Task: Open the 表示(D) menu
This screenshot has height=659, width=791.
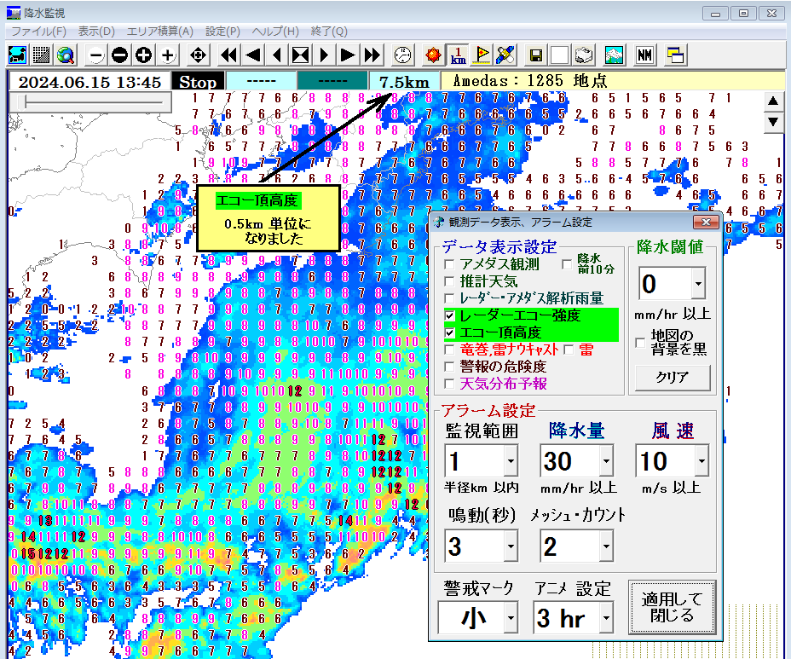Action: pyautogui.click(x=96, y=32)
